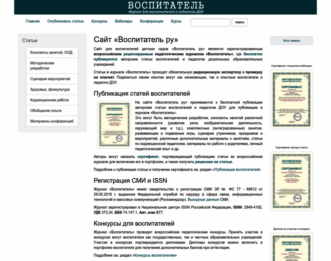
Task: Click the ВОСПИТАТЕЛЬ site header logo
Action: 165,7
